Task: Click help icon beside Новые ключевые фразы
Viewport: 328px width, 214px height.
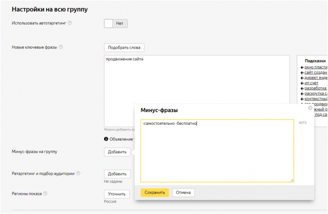Action: (x=61, y=47)
